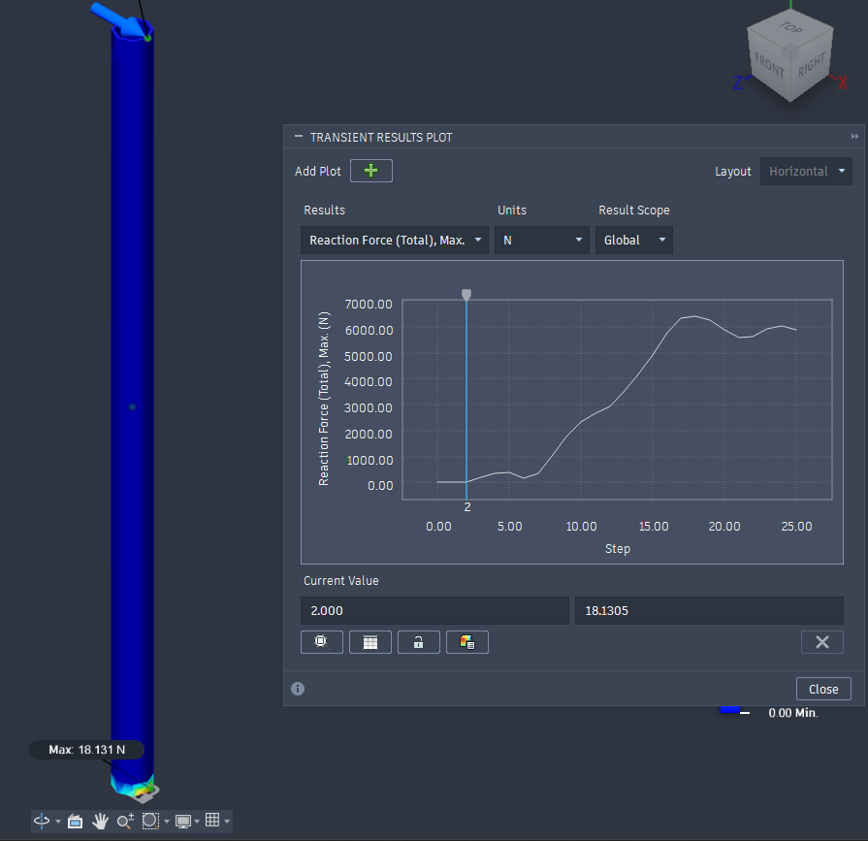Click the 3000.00 y-axis tick label
The height and width of the screenshot is (841, 868).
coord(369,408)
